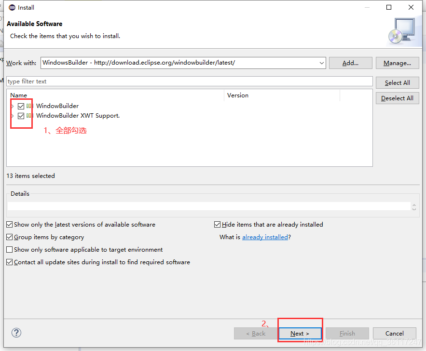Open the Work with dropdown list
This screenshot has width=426, height=351.
point(322,63)
